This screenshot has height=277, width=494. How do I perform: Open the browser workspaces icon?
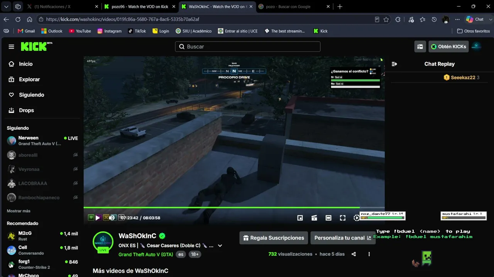pyautogui.click(x=18, y=7)
